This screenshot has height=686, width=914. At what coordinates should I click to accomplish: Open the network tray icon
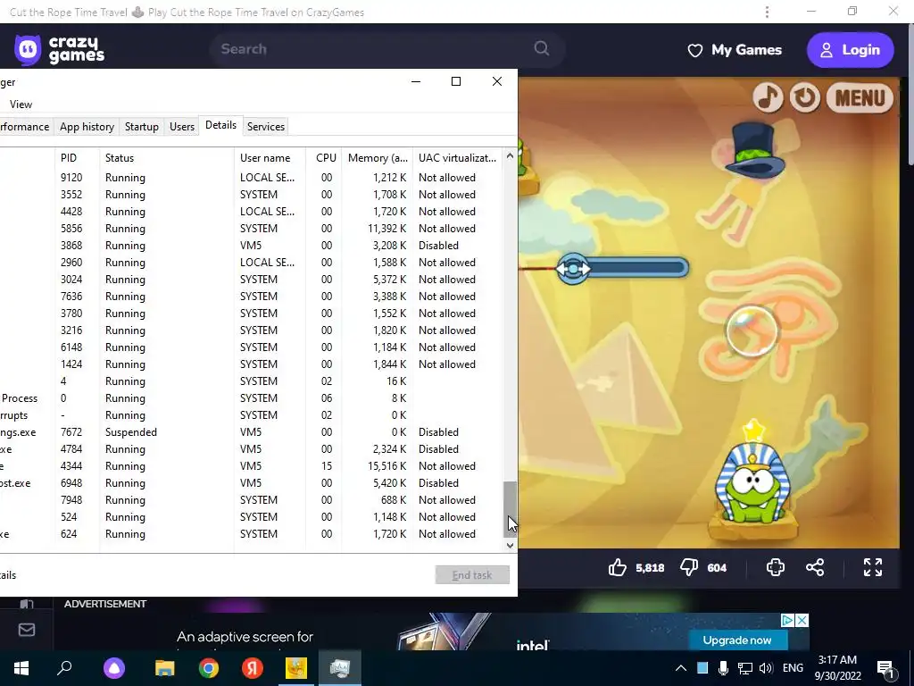point(745,668)
